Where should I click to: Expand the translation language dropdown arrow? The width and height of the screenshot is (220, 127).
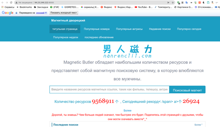(46, 13)
